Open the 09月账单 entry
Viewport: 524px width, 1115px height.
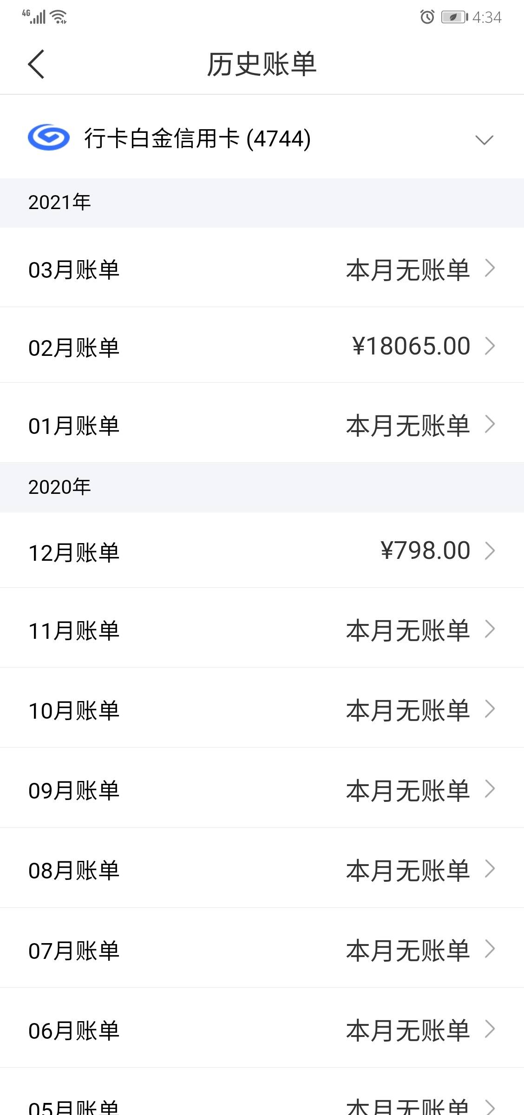[x=262, y=788]
